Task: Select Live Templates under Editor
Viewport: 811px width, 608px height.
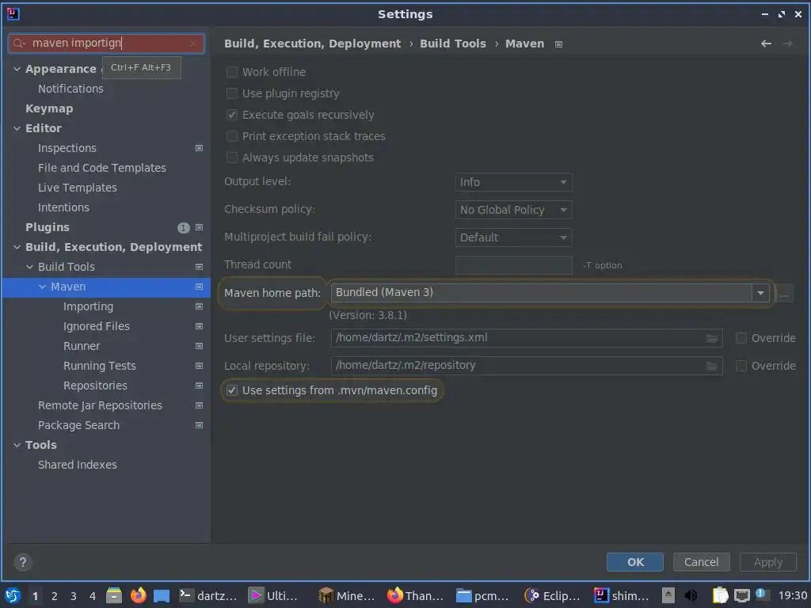Action: coord(78,188)
